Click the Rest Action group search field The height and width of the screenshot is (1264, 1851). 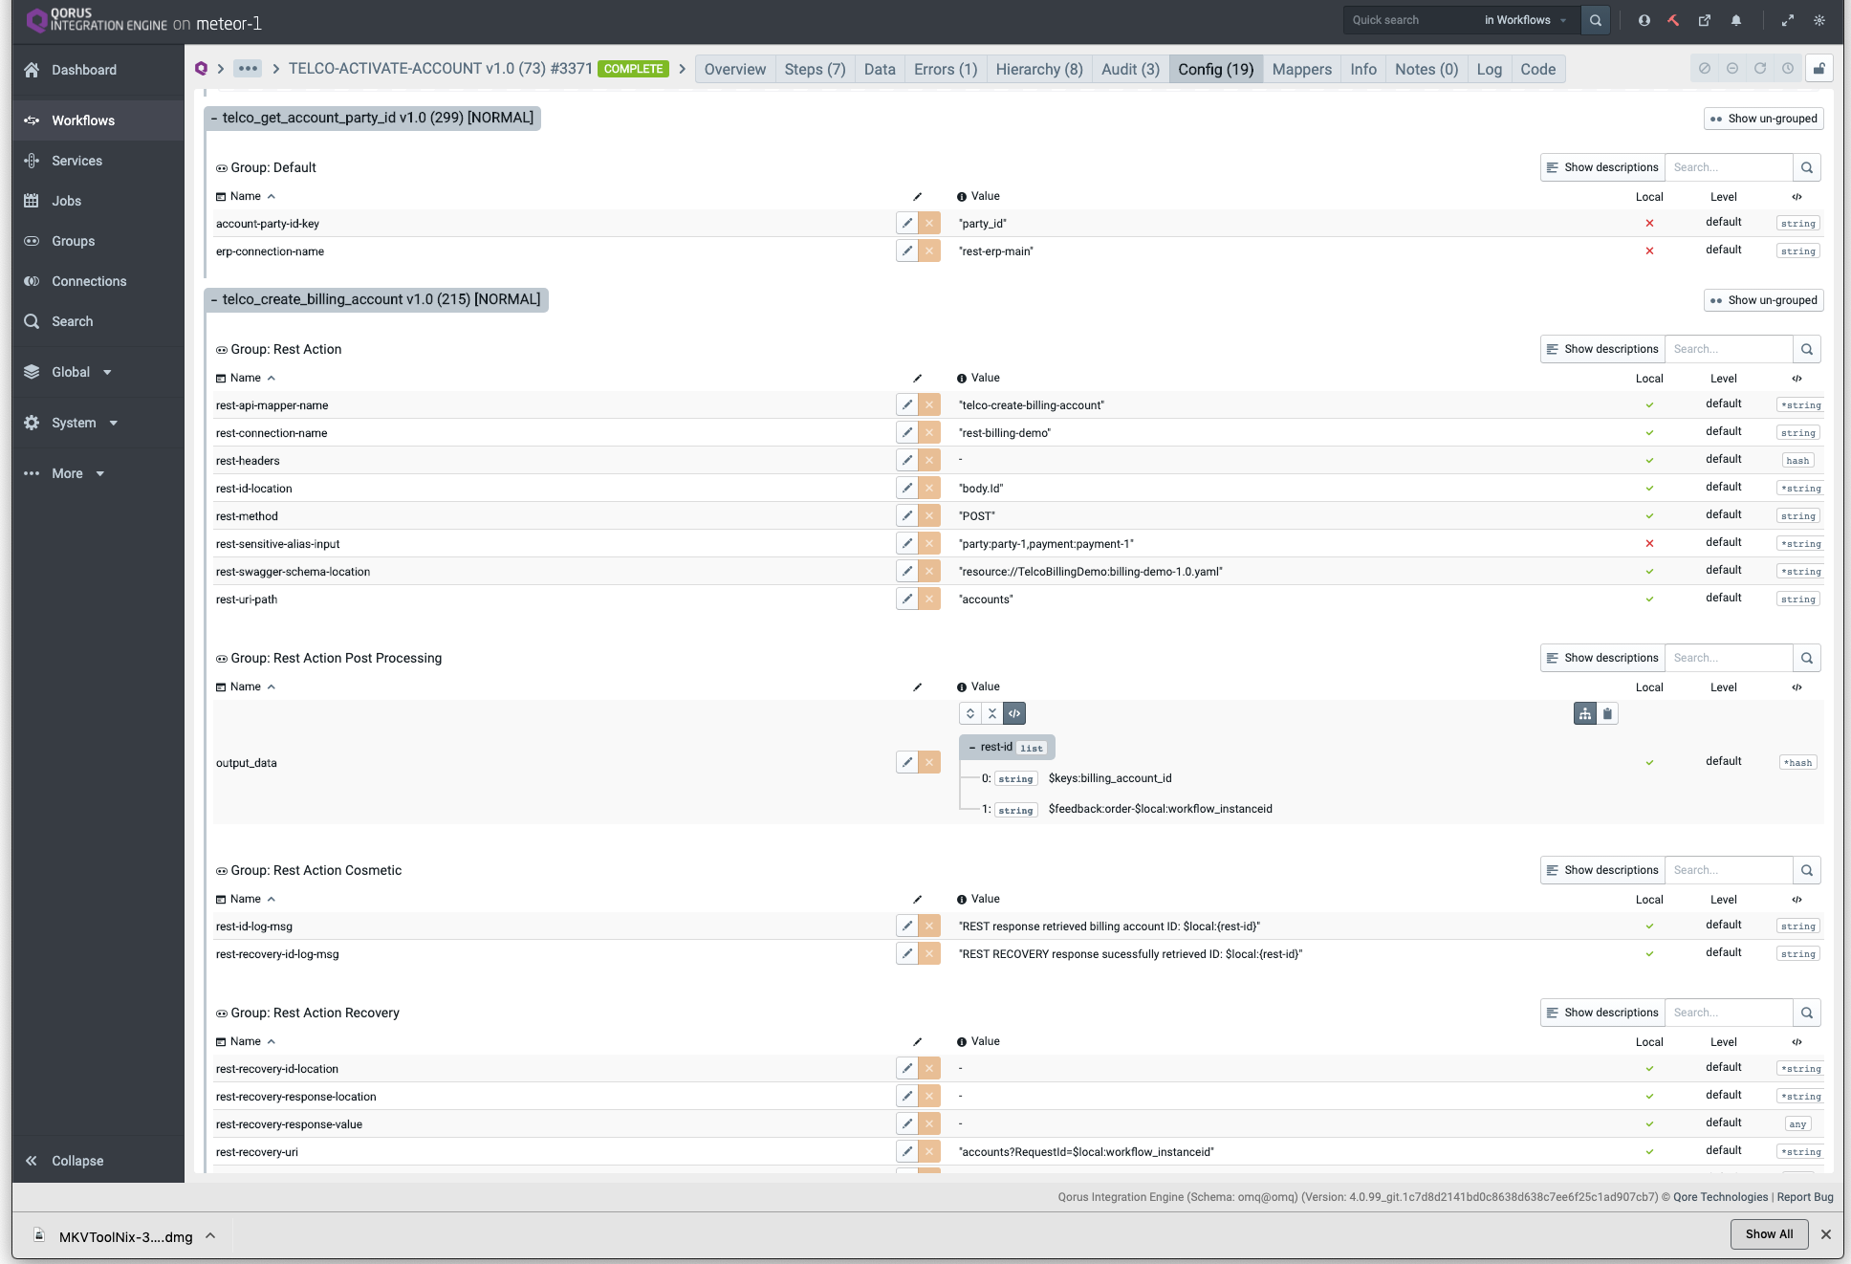tap(1727, 349)
